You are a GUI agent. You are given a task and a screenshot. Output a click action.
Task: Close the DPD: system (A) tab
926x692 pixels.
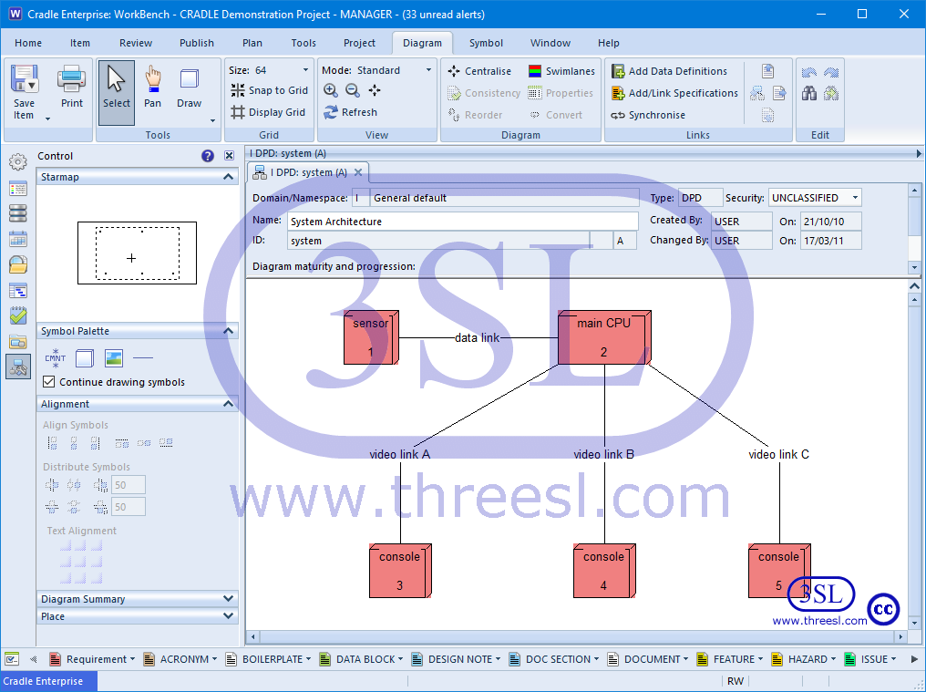[358, 172]
